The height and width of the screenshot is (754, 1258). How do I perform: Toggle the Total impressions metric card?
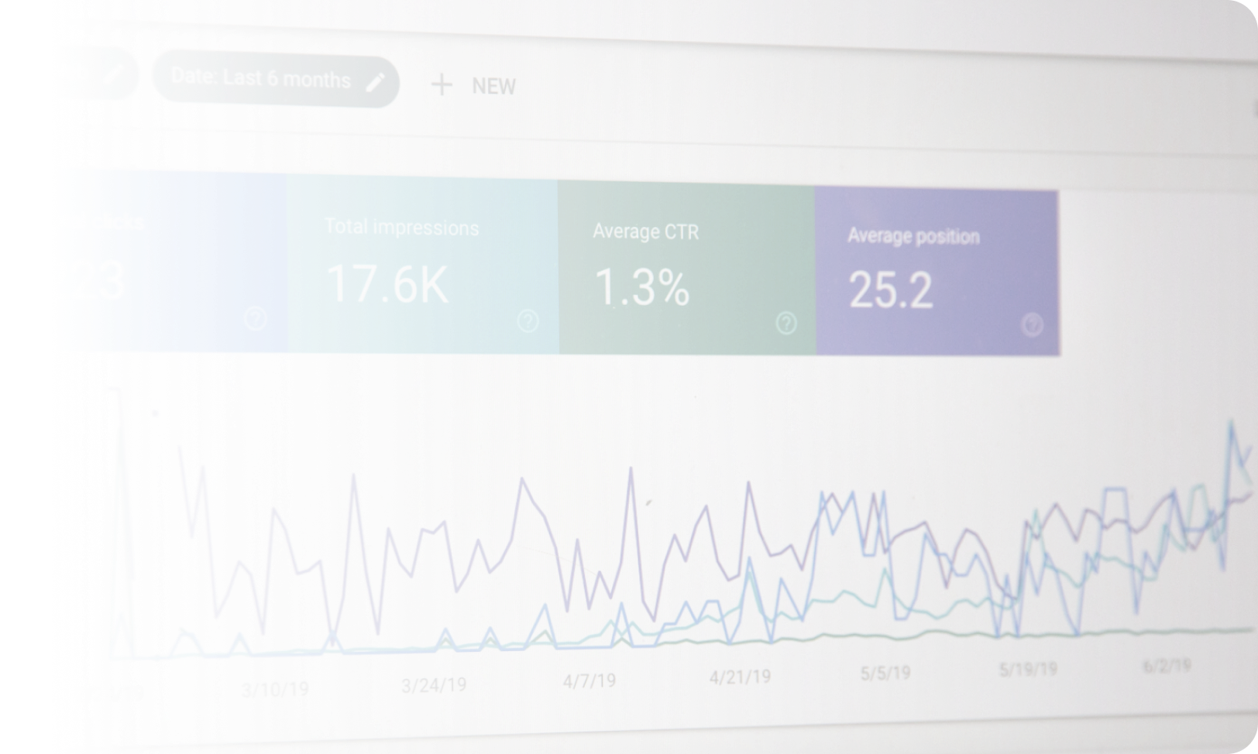[422, 264]
